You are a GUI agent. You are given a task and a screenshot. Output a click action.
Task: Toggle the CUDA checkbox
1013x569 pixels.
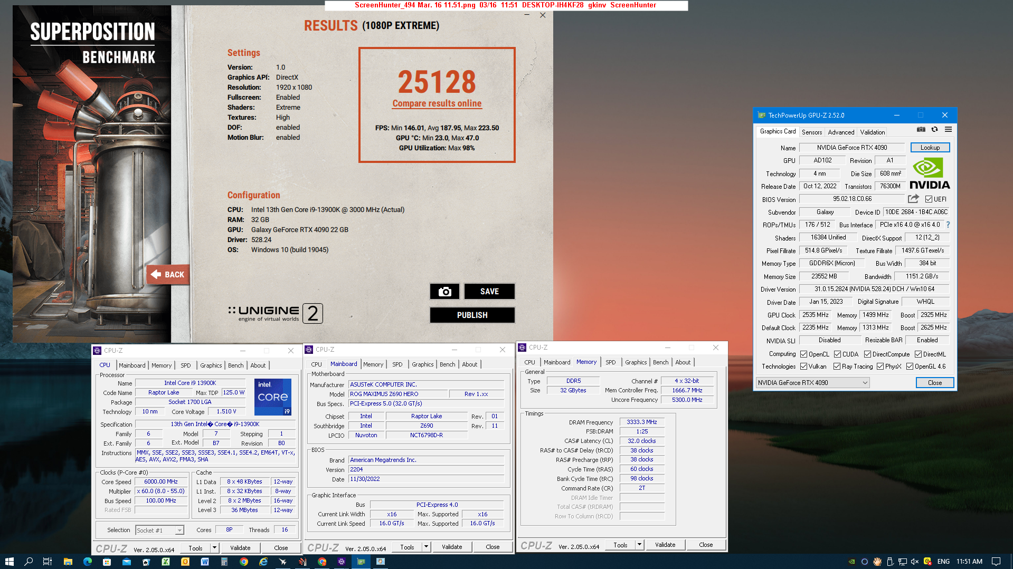coord(837,354)
